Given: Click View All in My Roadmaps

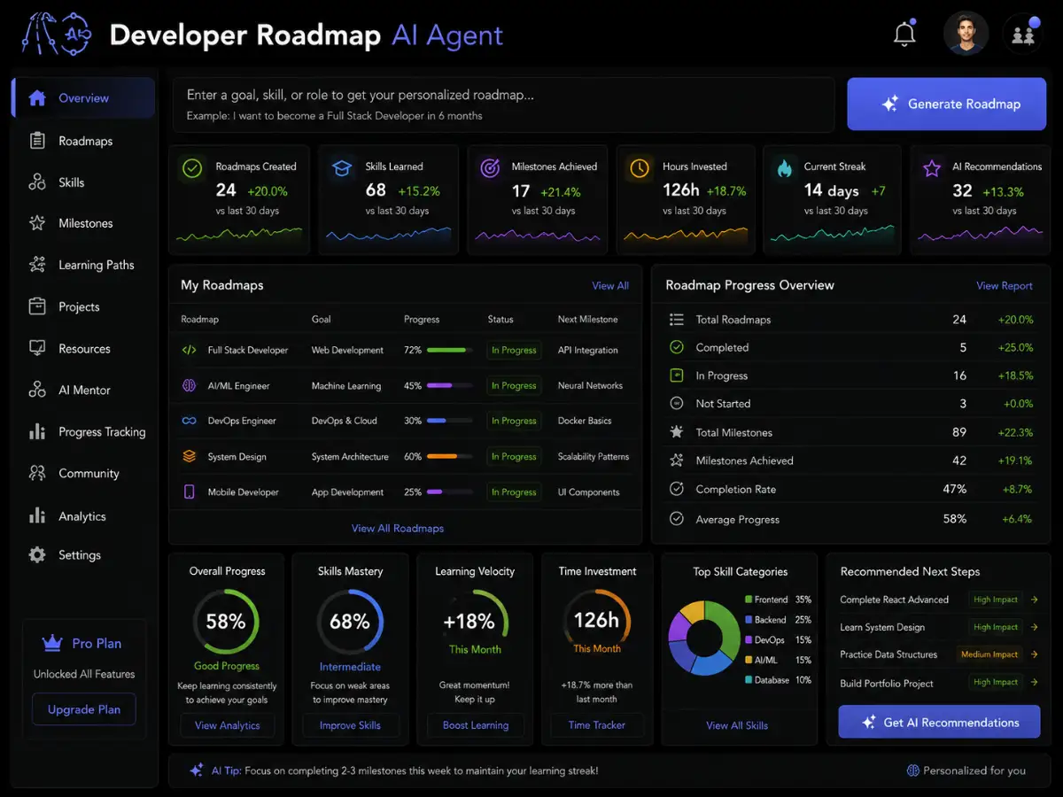Looking at the screenshot, I should coord(610,286).
